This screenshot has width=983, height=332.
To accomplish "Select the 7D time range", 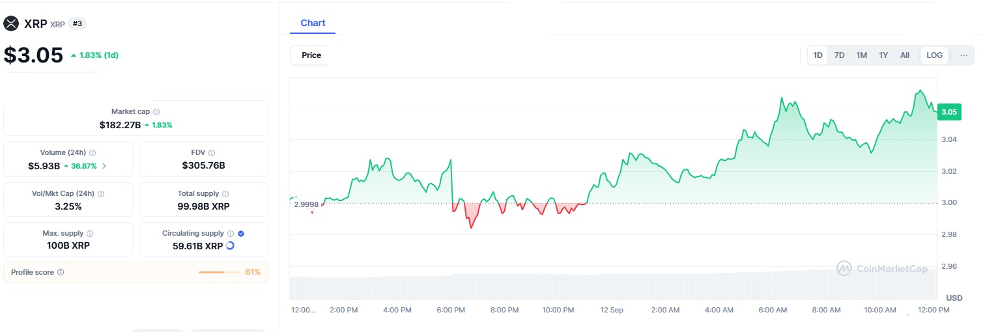I will 840,55.
